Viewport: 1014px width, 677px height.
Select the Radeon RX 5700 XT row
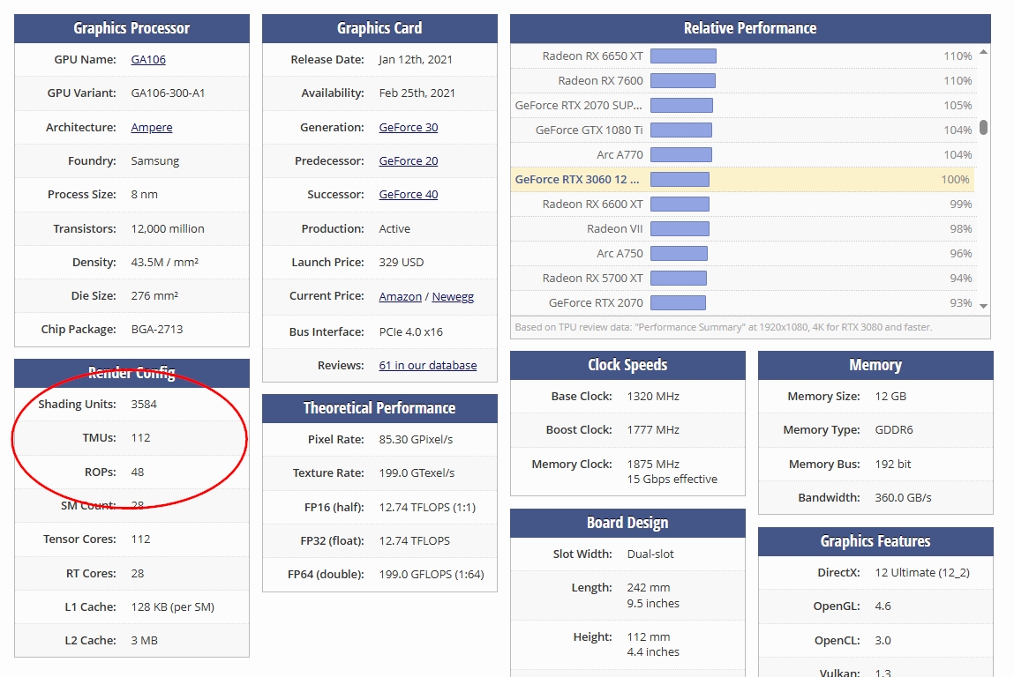coord(743,279)
